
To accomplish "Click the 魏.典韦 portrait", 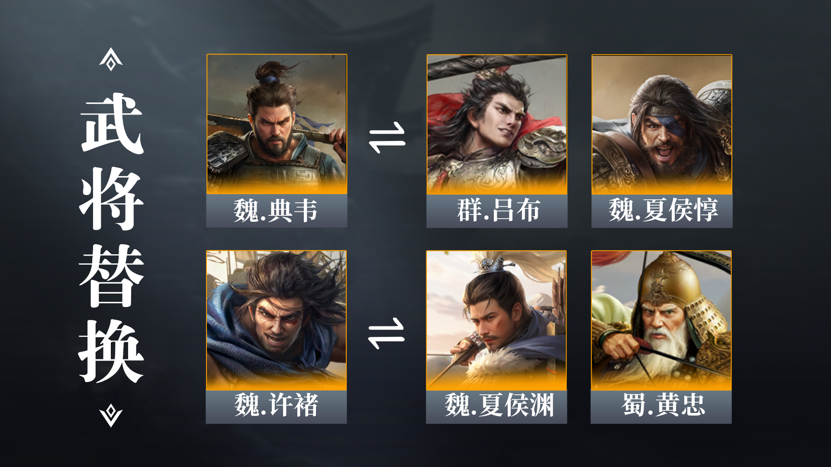I will click(277, 124).
